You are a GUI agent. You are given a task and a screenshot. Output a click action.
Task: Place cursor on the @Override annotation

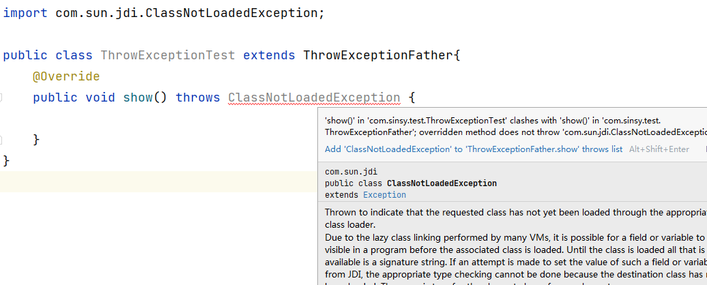[x=66, y=76]
